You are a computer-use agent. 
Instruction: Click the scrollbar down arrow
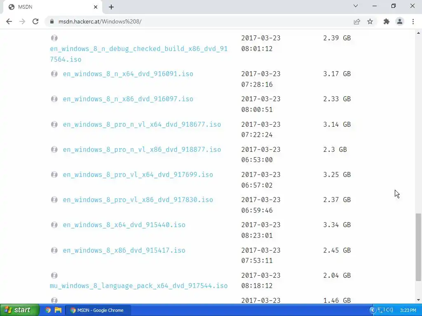pos(418,300)
